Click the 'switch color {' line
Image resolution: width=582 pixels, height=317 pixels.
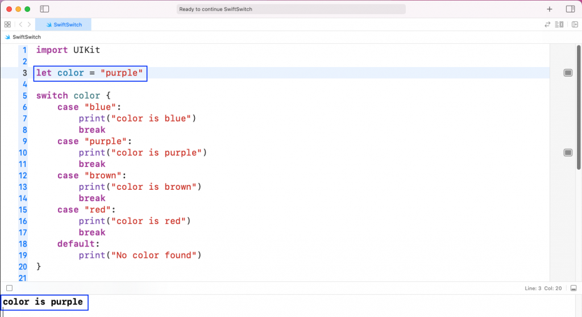tap(73, 96)
